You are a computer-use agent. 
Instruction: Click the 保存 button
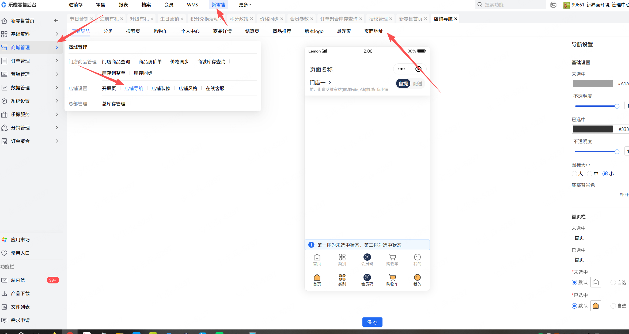click(372, 322)
